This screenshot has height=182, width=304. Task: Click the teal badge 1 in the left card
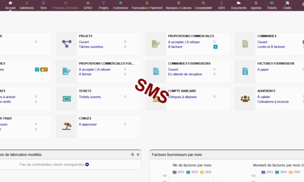[37, 69]
